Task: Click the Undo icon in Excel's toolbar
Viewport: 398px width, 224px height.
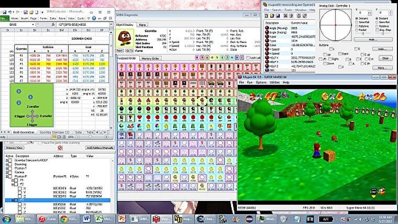Action: tap(9, 12)
